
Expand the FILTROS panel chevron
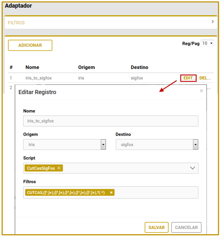(x=212, y=22)
